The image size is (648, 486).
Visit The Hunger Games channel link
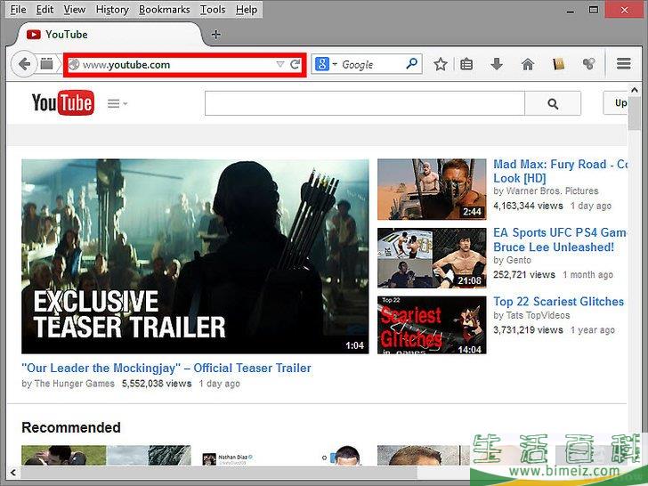pyautogui.click(x=75, y=384)
